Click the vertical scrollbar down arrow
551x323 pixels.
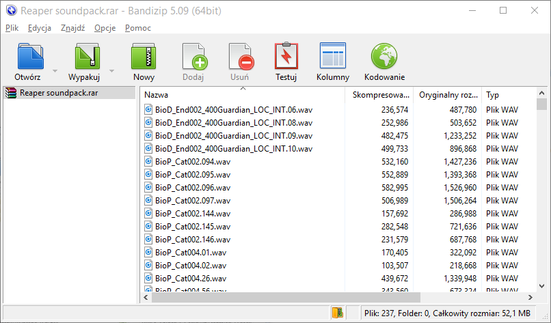tap(541, 286)
